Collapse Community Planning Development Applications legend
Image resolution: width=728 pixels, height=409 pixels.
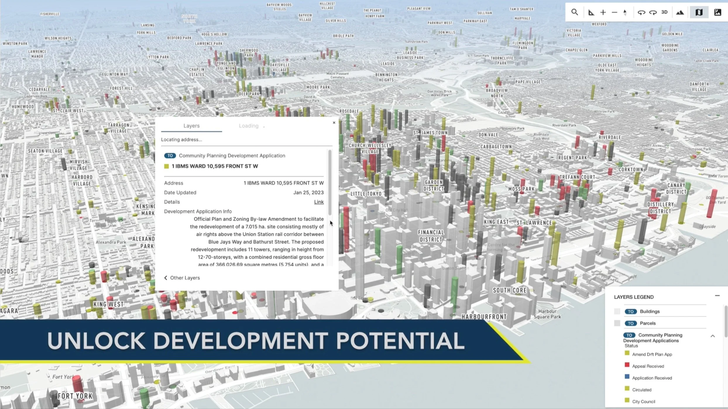pyautogui.click(x=713, y=336)
